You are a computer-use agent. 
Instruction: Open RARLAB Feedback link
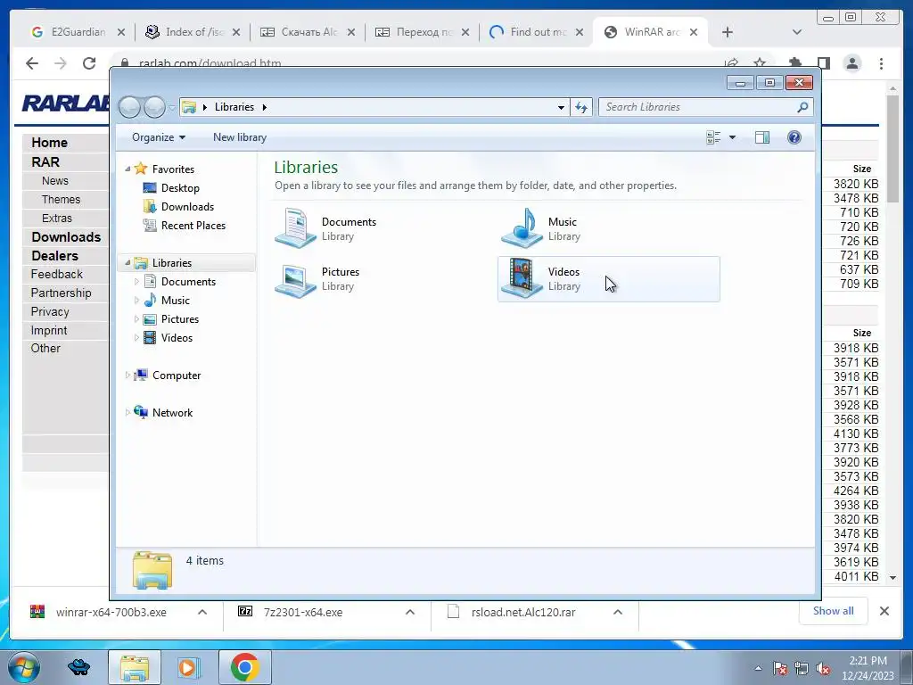[56, 275]
